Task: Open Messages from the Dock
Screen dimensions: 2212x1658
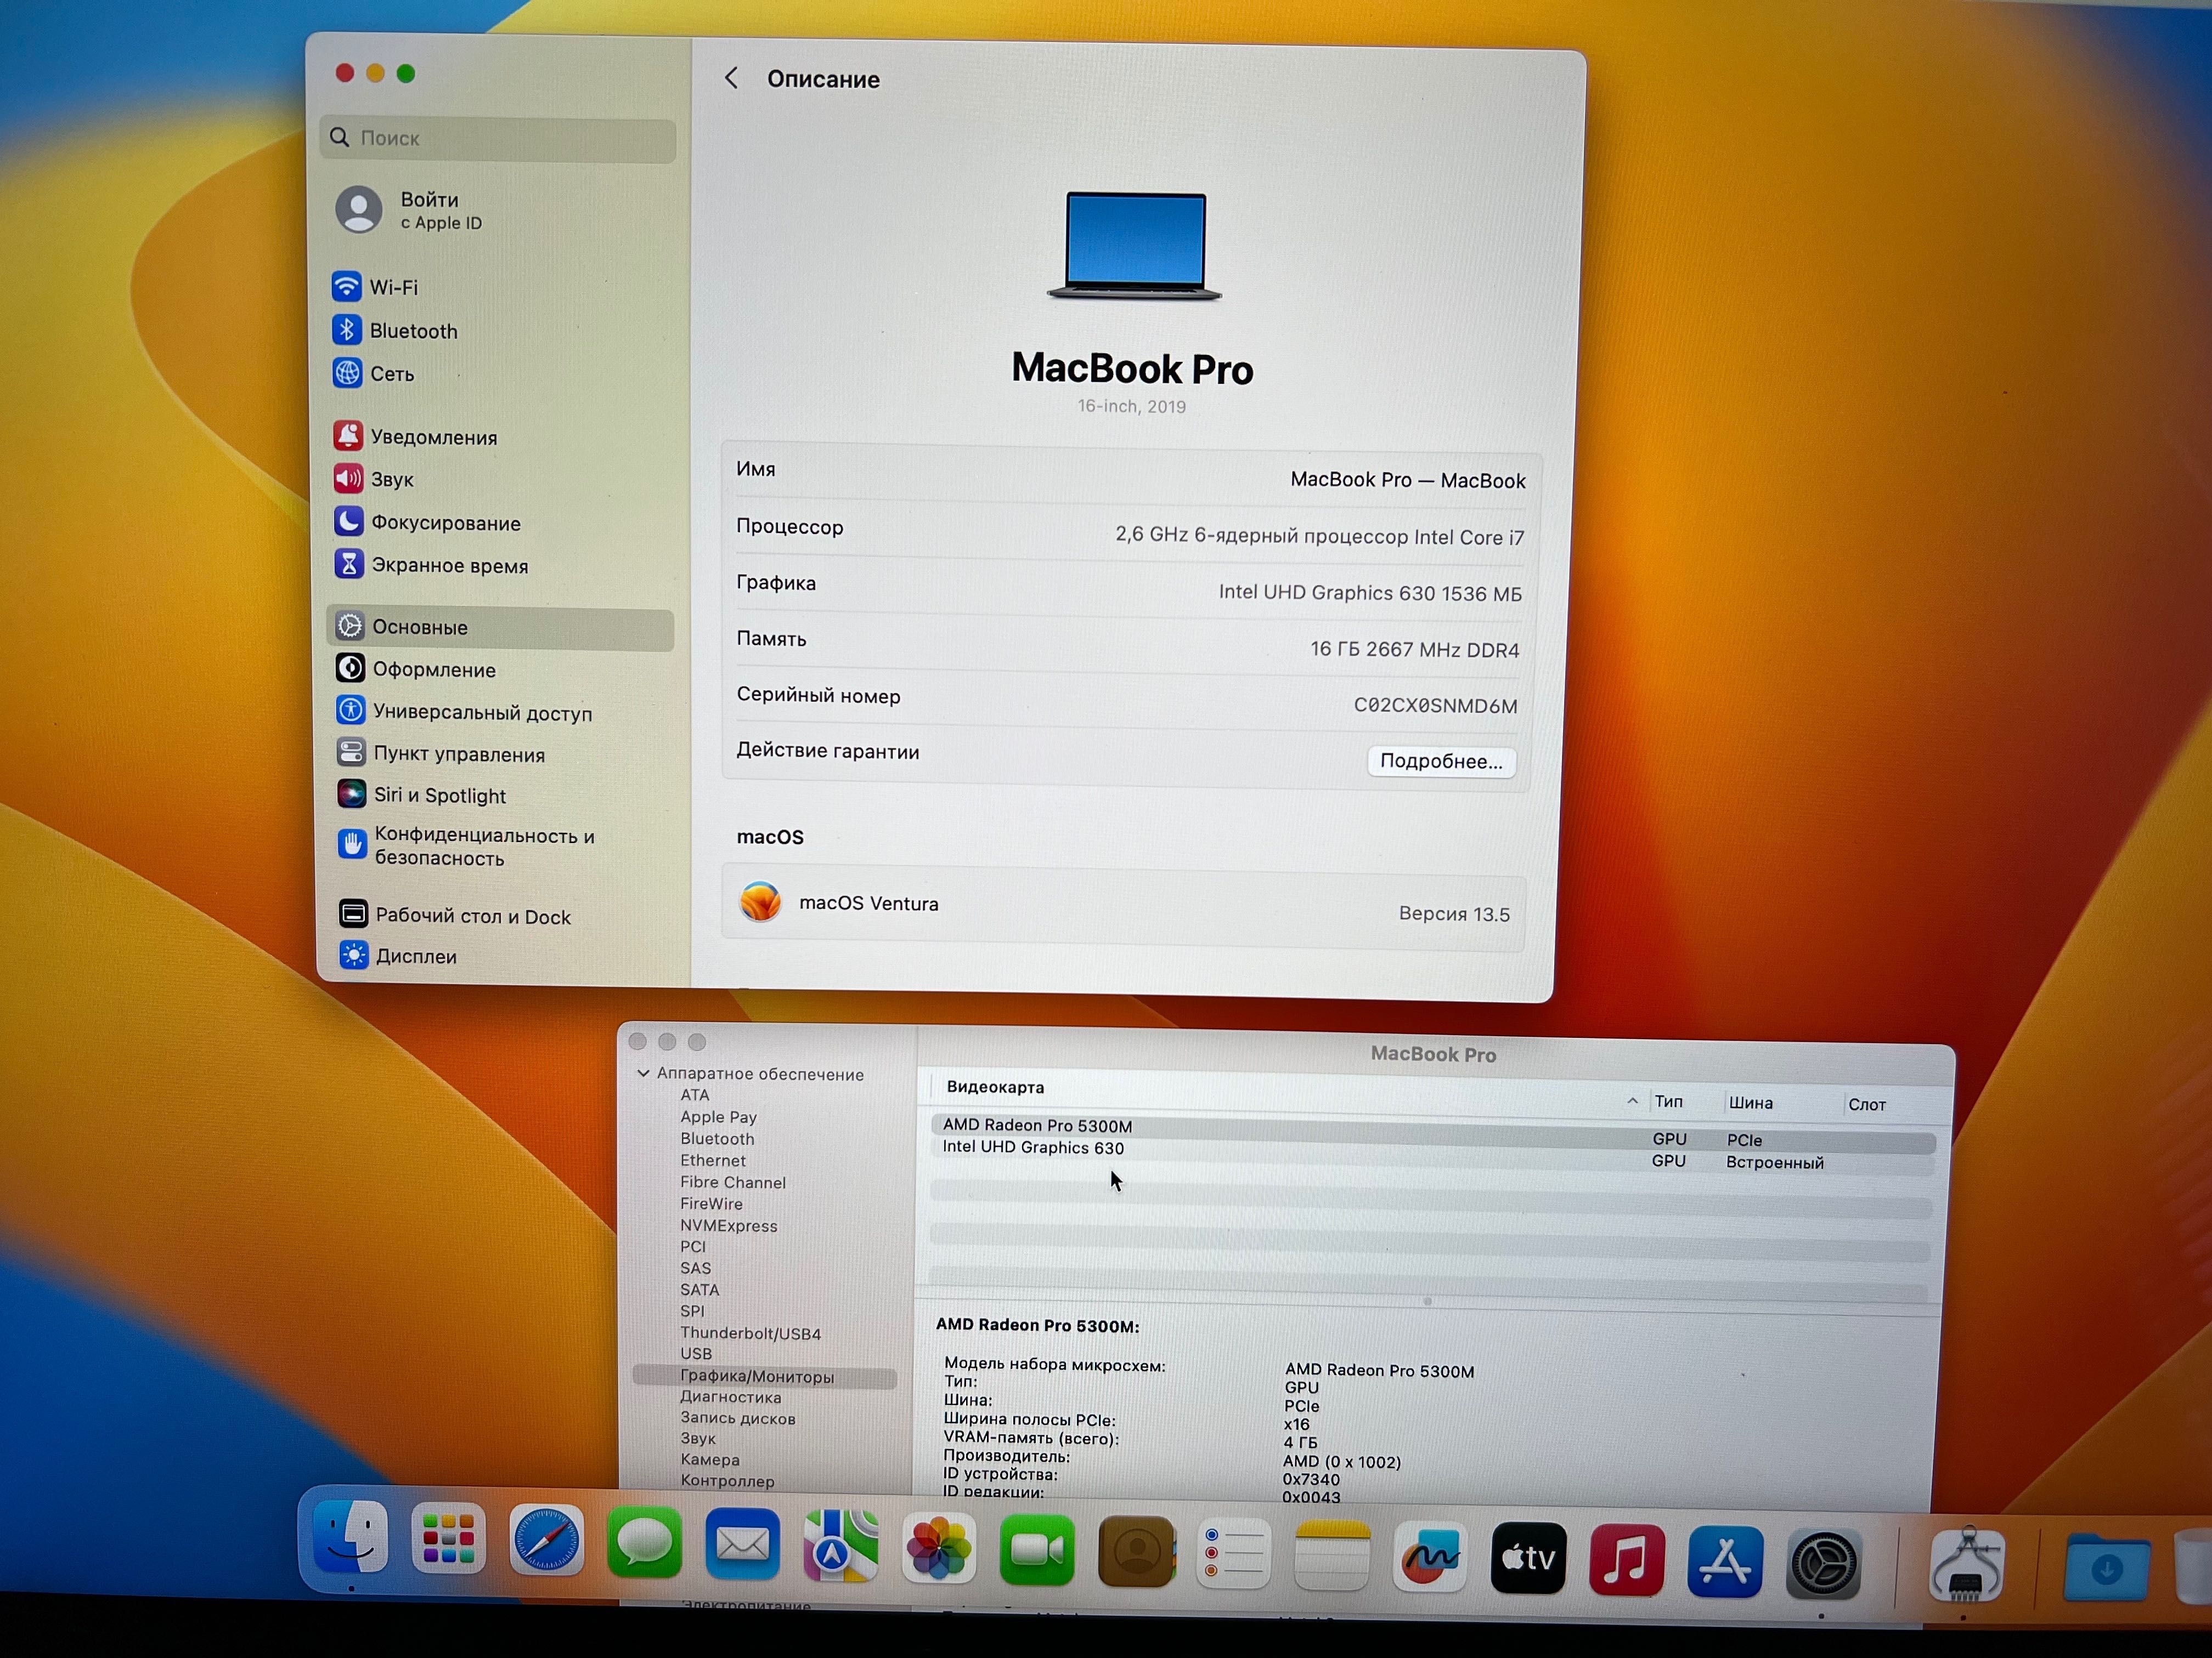Action: pos(644,1544)
